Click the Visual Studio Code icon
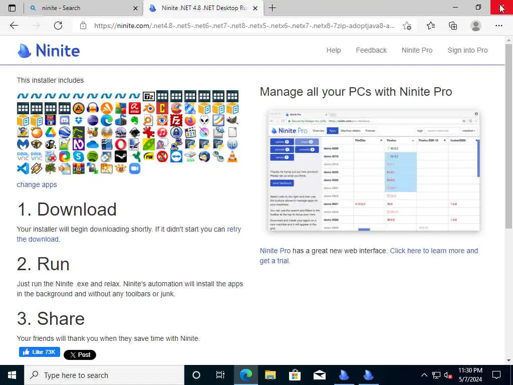Screen dimensions: 513x385 coord(23,168)
